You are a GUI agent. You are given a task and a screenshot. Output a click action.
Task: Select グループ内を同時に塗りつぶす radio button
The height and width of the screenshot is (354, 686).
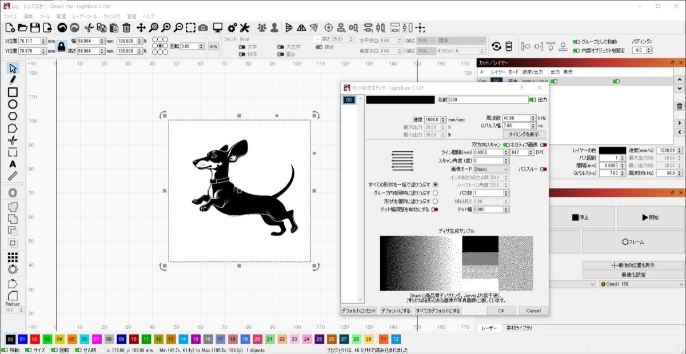tap(436, 193)
